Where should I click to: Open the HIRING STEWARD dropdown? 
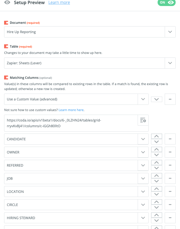point(143,218)
